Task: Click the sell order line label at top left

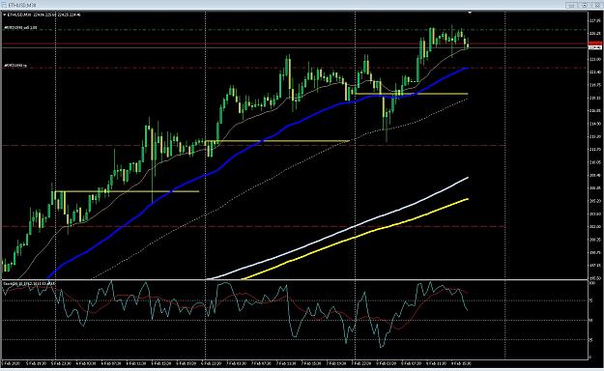Action: point(20,28)
